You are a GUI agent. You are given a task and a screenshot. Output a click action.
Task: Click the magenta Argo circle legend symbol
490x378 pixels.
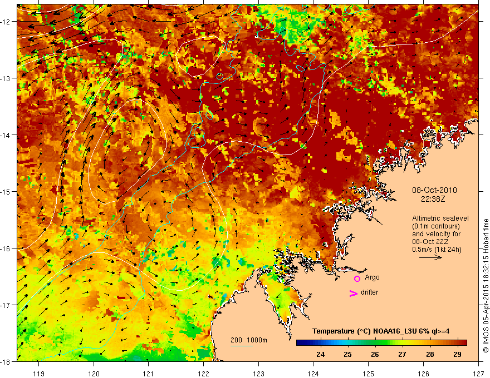click(x=357, y=278)
